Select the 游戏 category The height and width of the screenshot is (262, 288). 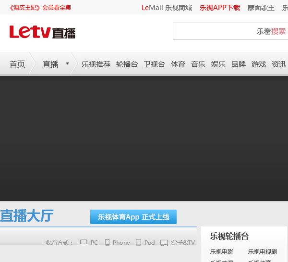(259, 64)
